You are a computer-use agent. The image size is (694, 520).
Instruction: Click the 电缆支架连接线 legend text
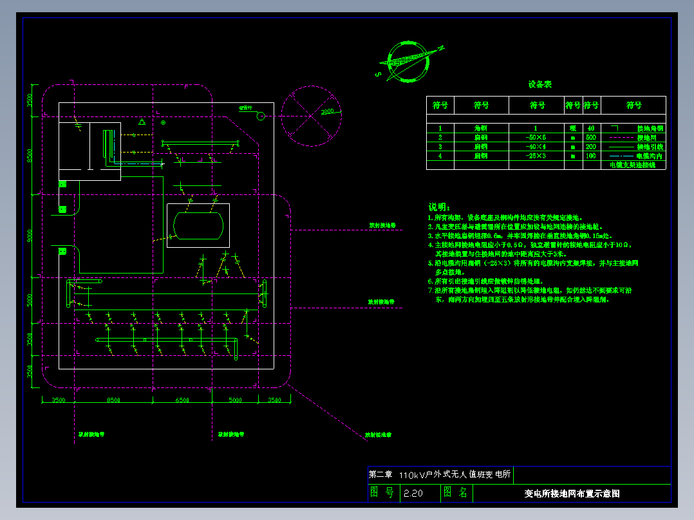632,165
